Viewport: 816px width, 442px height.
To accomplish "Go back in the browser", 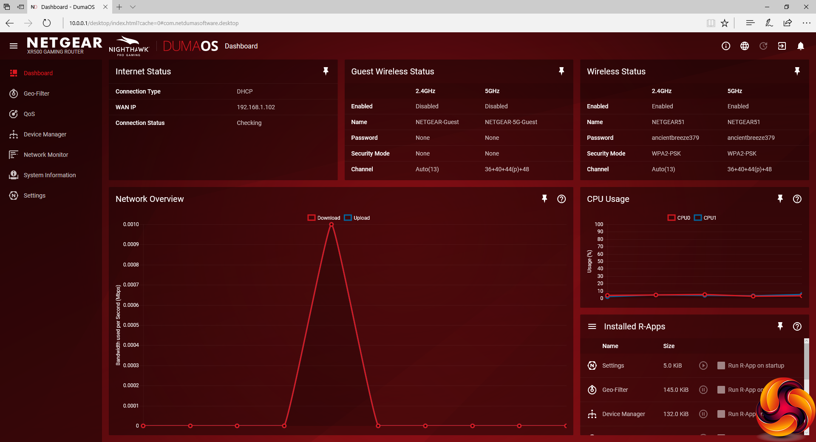I will (9, 23).
